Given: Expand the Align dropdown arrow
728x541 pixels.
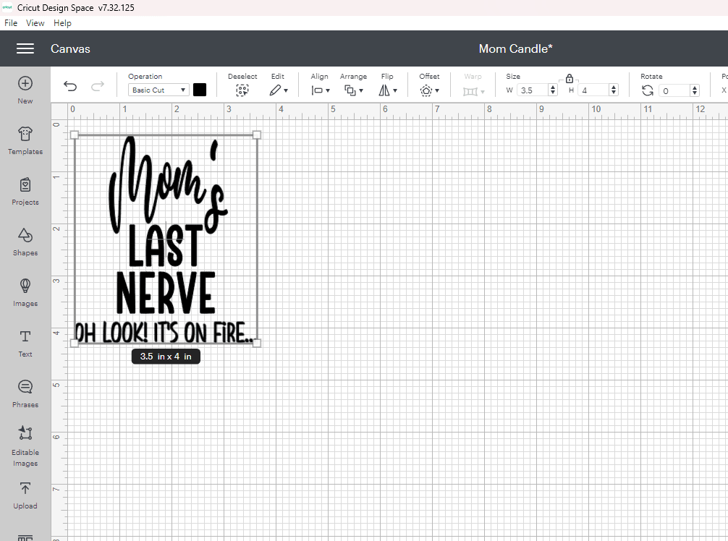Looking at the screenshot, I should (328, 91).
